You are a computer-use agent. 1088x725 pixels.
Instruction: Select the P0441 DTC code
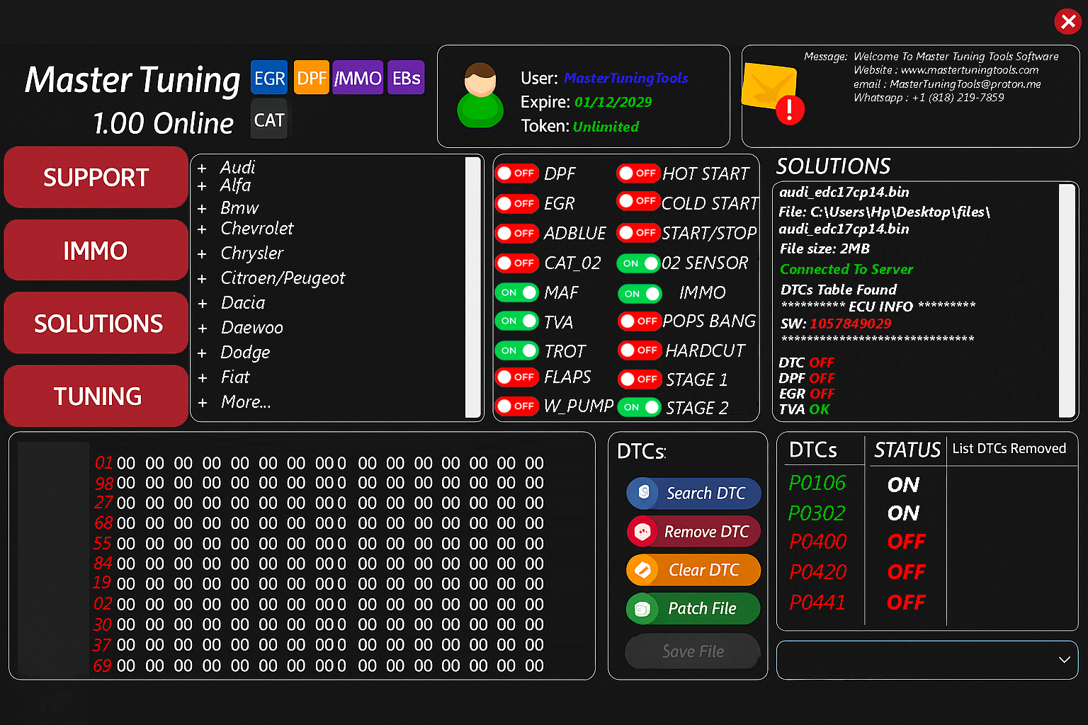click(x=817, y=603)
